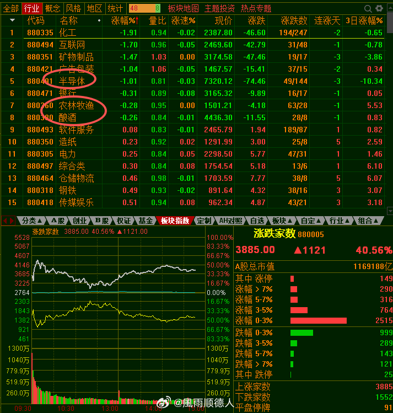
Task: Select the 板块指数 bottom tab
Action: (x=175, y=221)
